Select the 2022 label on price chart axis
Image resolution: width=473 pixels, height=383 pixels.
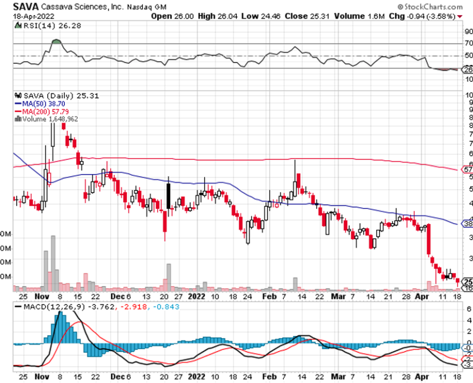pos(196,297)
